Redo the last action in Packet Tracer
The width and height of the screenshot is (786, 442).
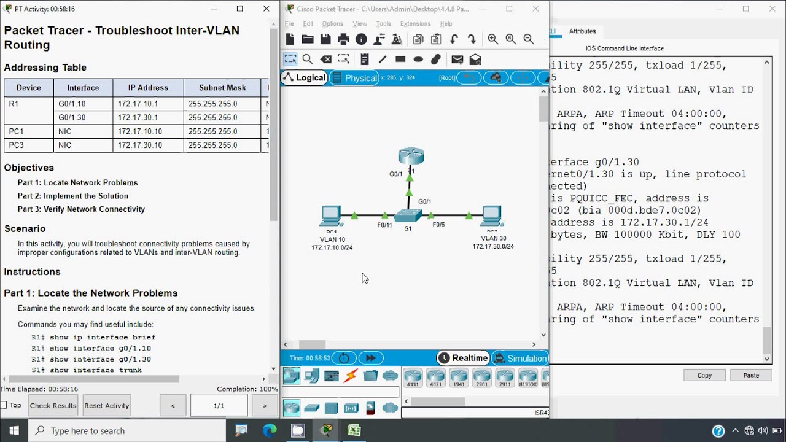(472, 39)
